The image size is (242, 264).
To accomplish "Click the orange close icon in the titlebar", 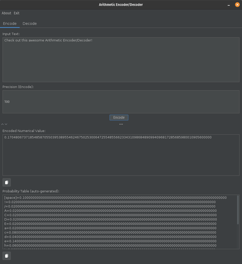I will (237, 5).
